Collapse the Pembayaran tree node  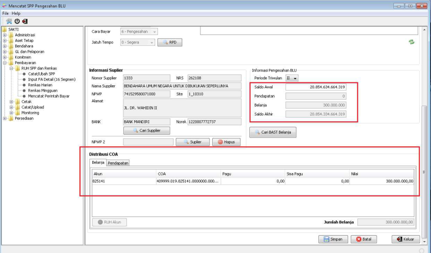click(5, 63)
